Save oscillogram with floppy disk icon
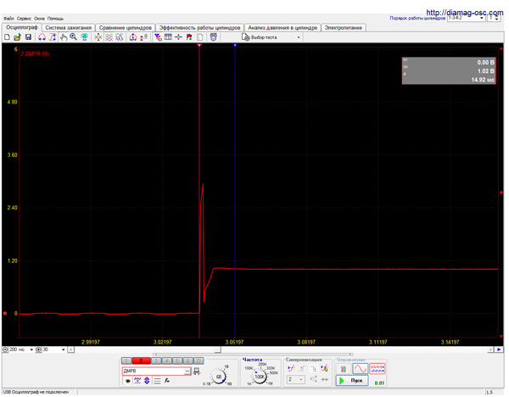This screenshot has height=397, width=509. 28,37
